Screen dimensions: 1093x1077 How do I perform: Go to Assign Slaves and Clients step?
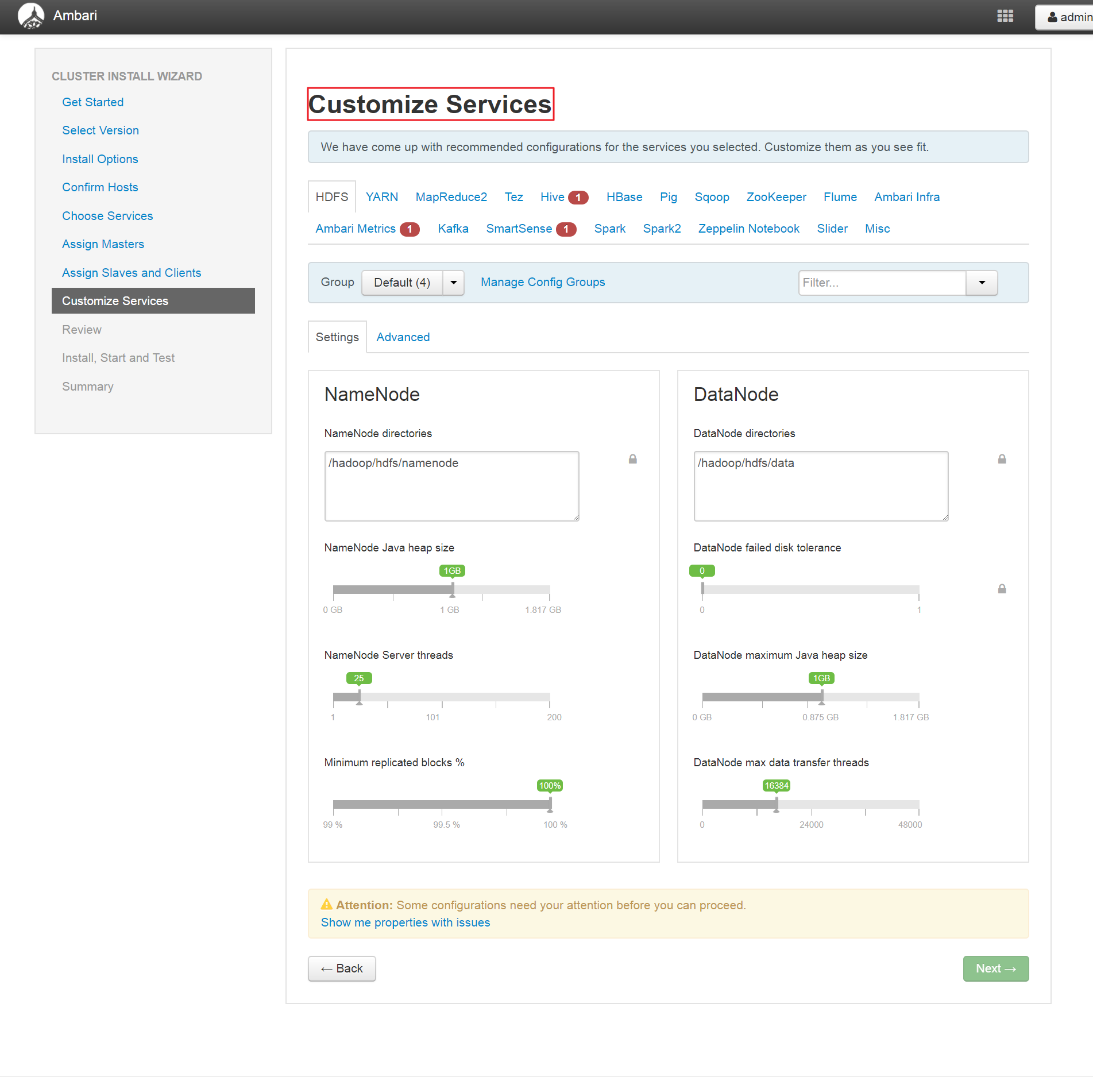pos(132,273)
